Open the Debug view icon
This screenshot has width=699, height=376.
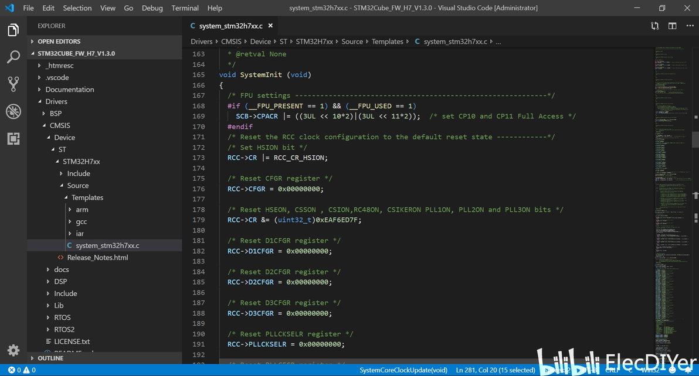pyautogui.click(x=13, y=111)
